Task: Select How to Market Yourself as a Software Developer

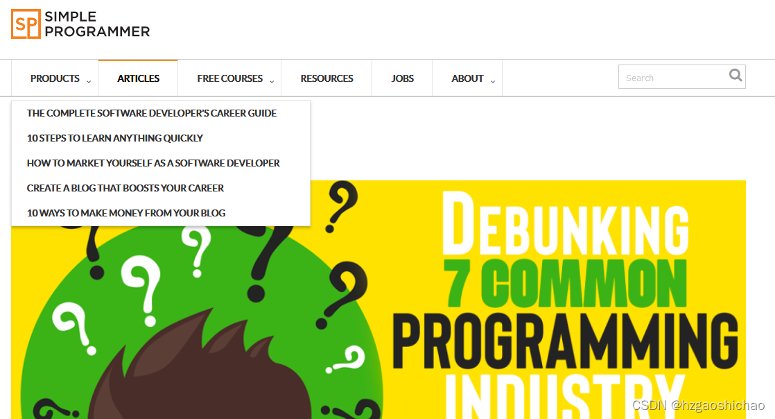Action: (153, 163)
